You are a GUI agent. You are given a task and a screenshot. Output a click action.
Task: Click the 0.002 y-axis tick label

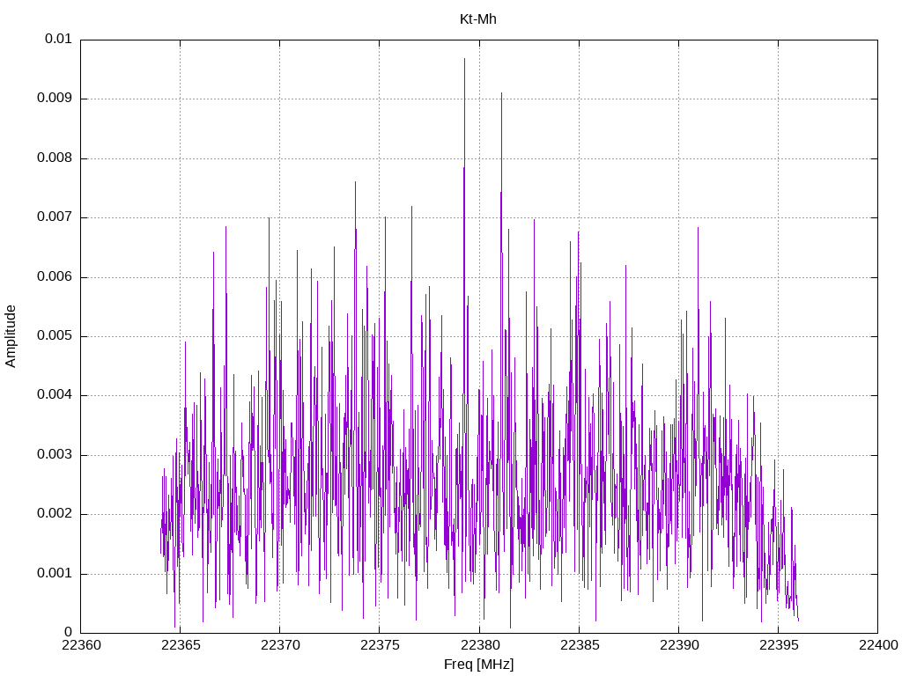pos(55,514)
